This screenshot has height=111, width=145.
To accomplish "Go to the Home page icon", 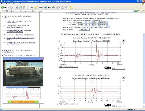I will point(24,7).
